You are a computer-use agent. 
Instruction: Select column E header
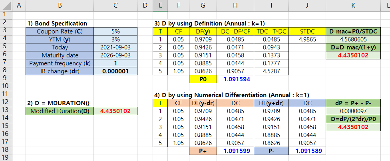pyautogui.click(x=160, y=6)
